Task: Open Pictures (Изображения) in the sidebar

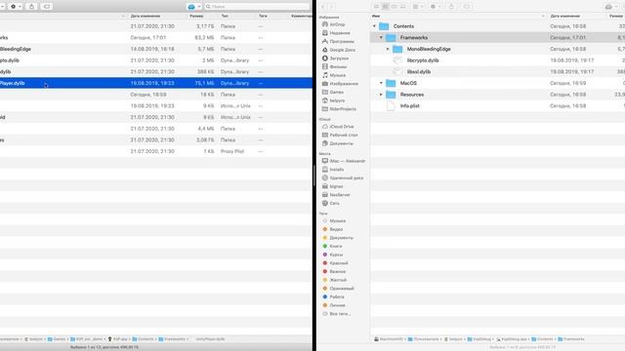Action: (344, 84)
